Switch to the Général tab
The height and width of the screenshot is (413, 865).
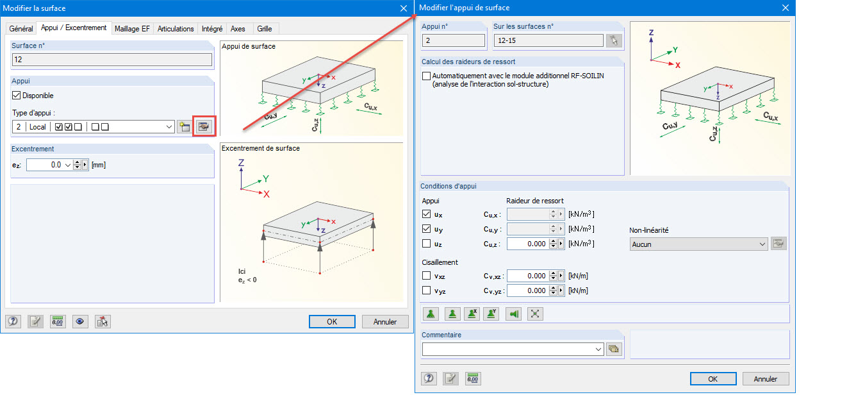coord(21,29)
